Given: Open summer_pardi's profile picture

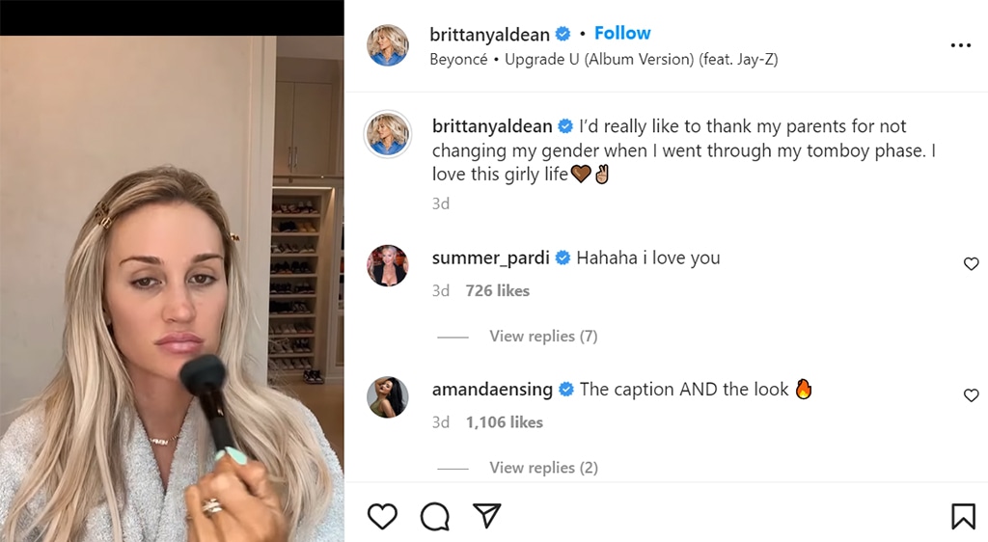Looking at the screenshot, I should tap(388, 266).
